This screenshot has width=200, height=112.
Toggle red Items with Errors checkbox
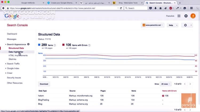pyautogui.click(x=63, y=45)
